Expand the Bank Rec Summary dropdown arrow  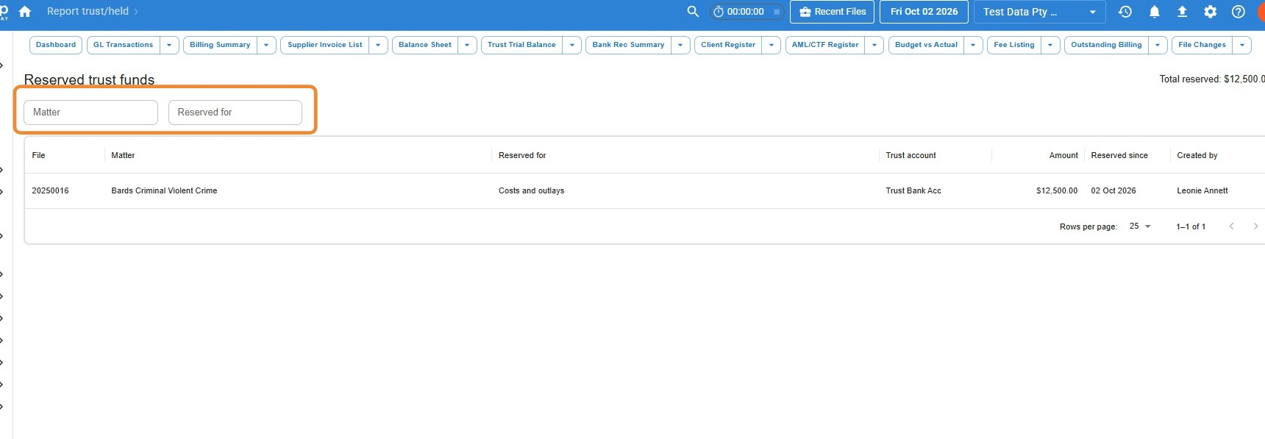coord(680,45)
